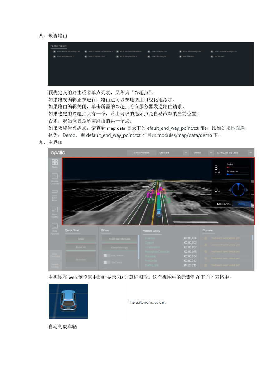271x383 pixels.
Task: Click the 3 km/h speed readout
Action: (217, 169)
